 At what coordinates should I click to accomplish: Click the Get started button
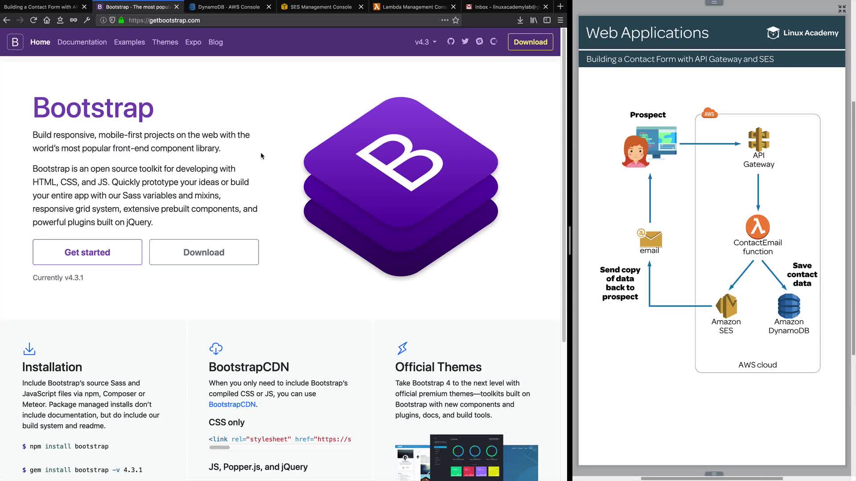point(87,252)
